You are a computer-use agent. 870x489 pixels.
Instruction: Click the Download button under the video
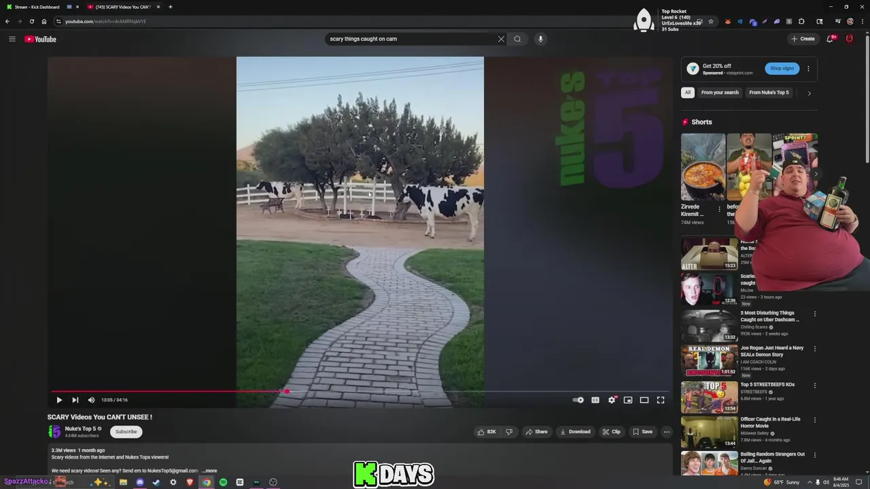coord(575,432)
